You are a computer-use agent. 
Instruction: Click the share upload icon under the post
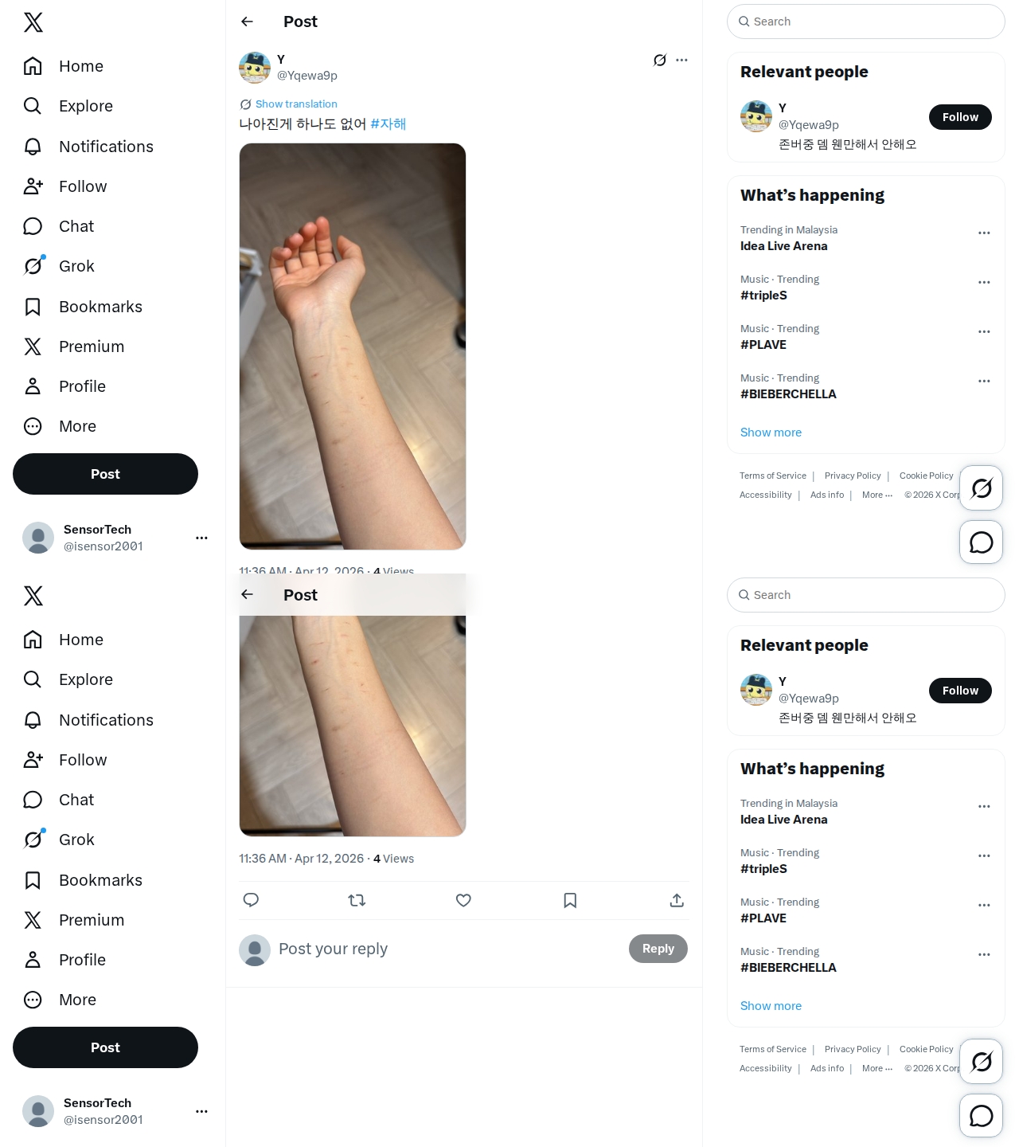[x=677, y=900]
